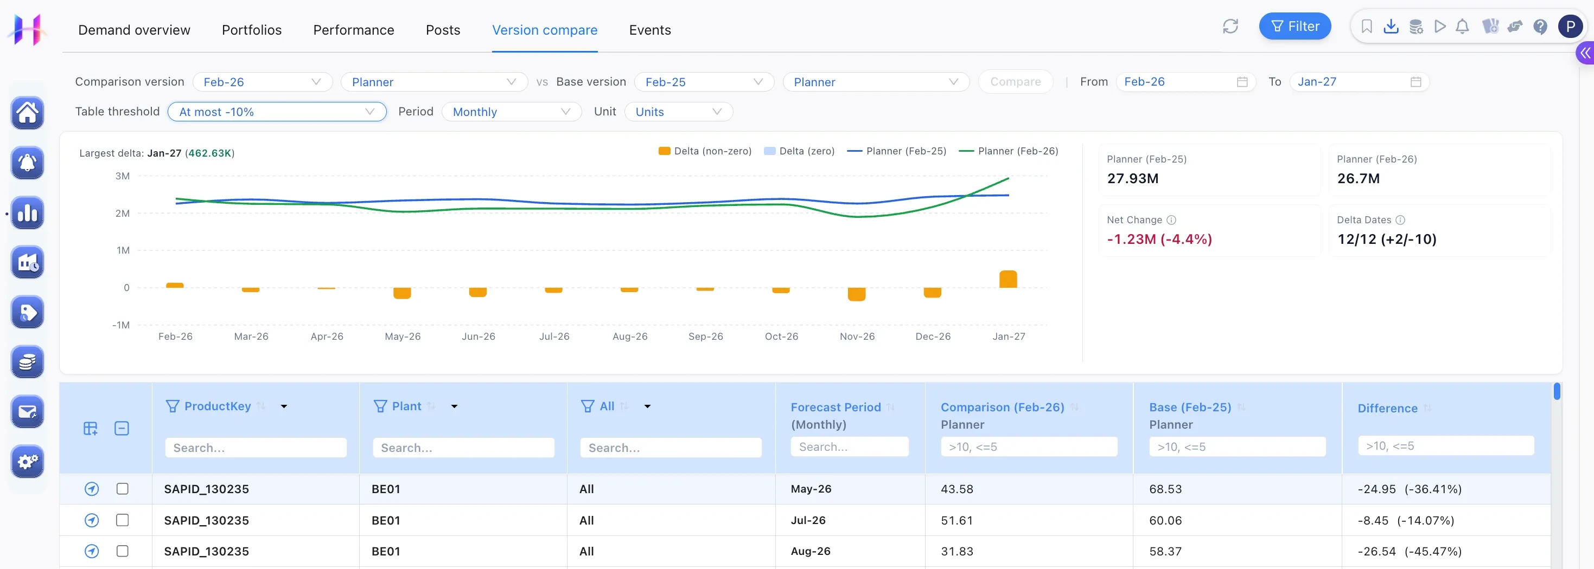Viewport: 1594px width, 569px height.
Task: Open the Comparison version Feb-26 dropdown
Action: pos(263,82)
